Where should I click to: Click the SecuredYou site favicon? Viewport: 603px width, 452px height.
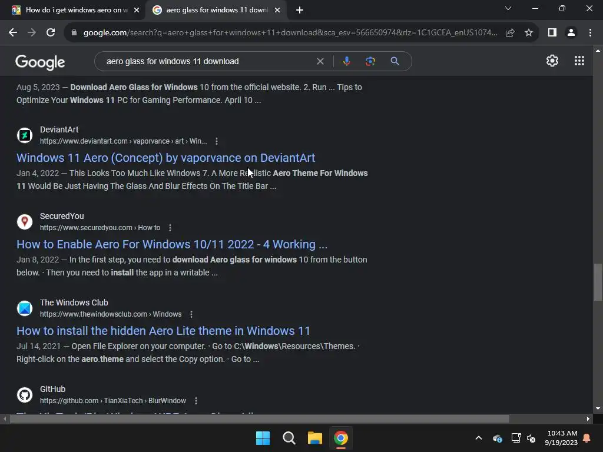[x=25, y=222]
